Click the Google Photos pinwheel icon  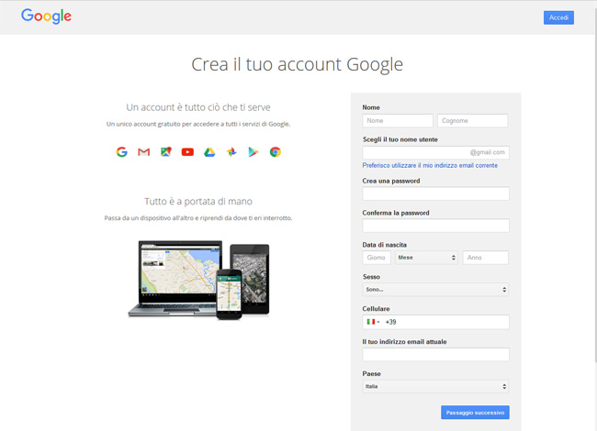[x=231, y=152]
